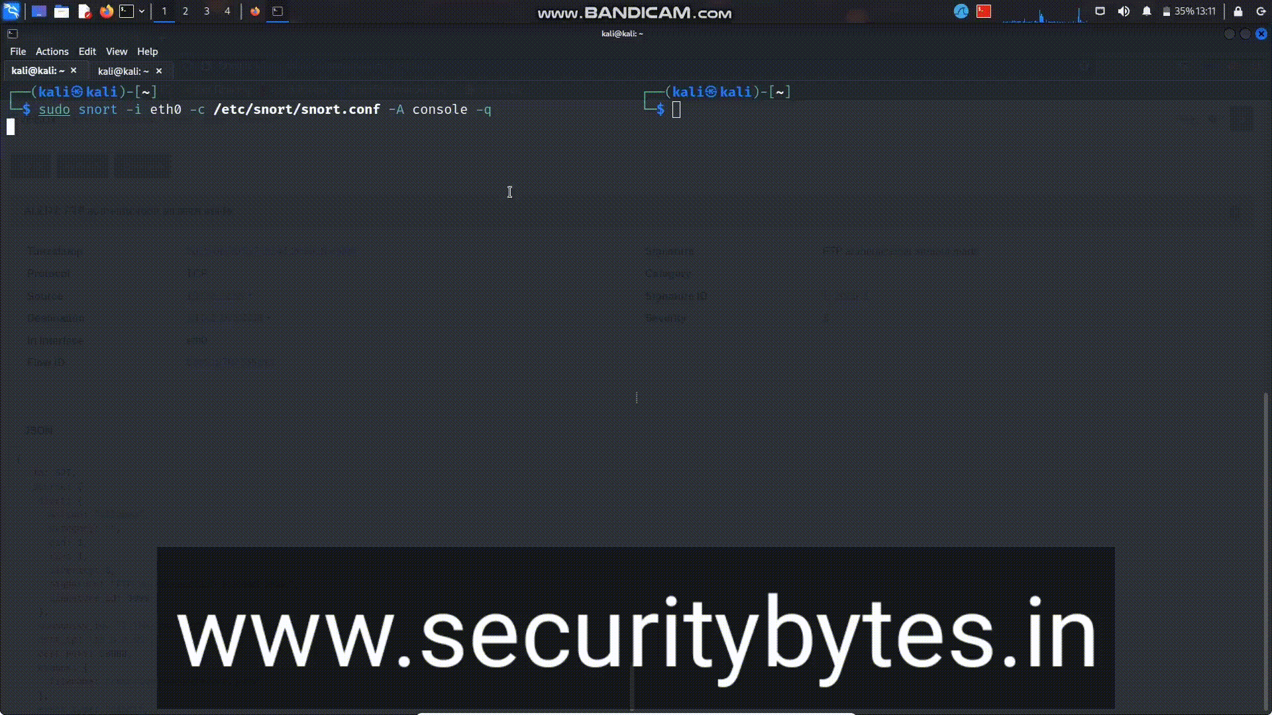
Task: Click the Actions menu item
Action: [52, 50]
